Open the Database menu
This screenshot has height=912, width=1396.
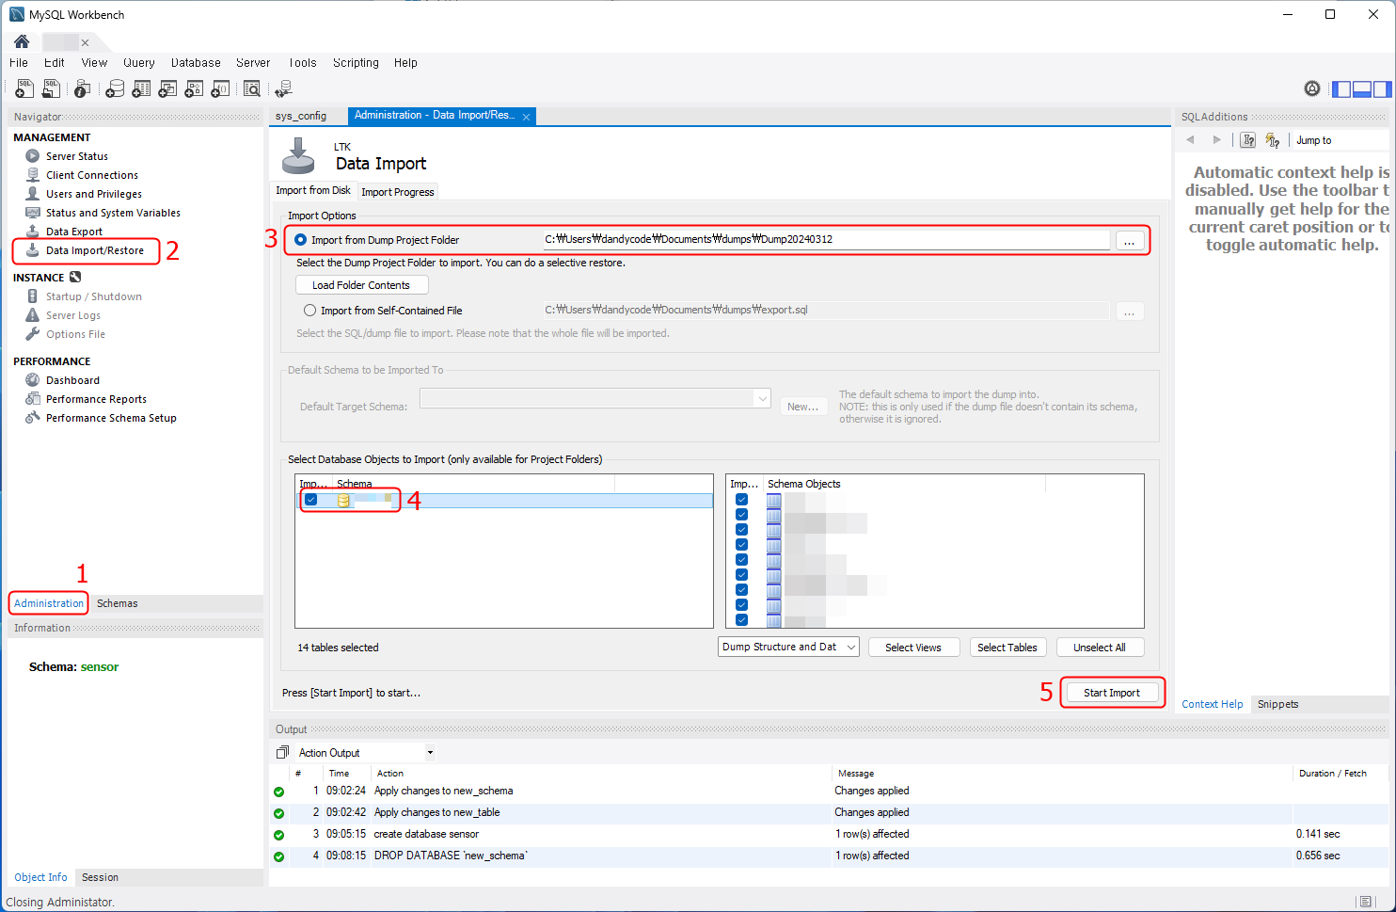click(x=196, y=63)
